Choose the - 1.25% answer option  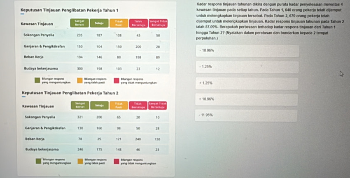point(246,67)
